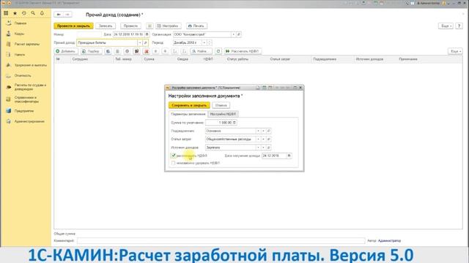Screen dimensions: 469x263
Task: Open Организация record with open icon
Action: [239, 34]
